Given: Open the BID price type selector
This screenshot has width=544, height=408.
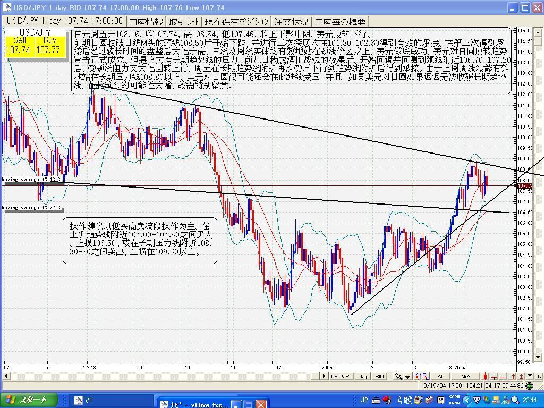Looking at the screenshot, I should click(379, 376).
